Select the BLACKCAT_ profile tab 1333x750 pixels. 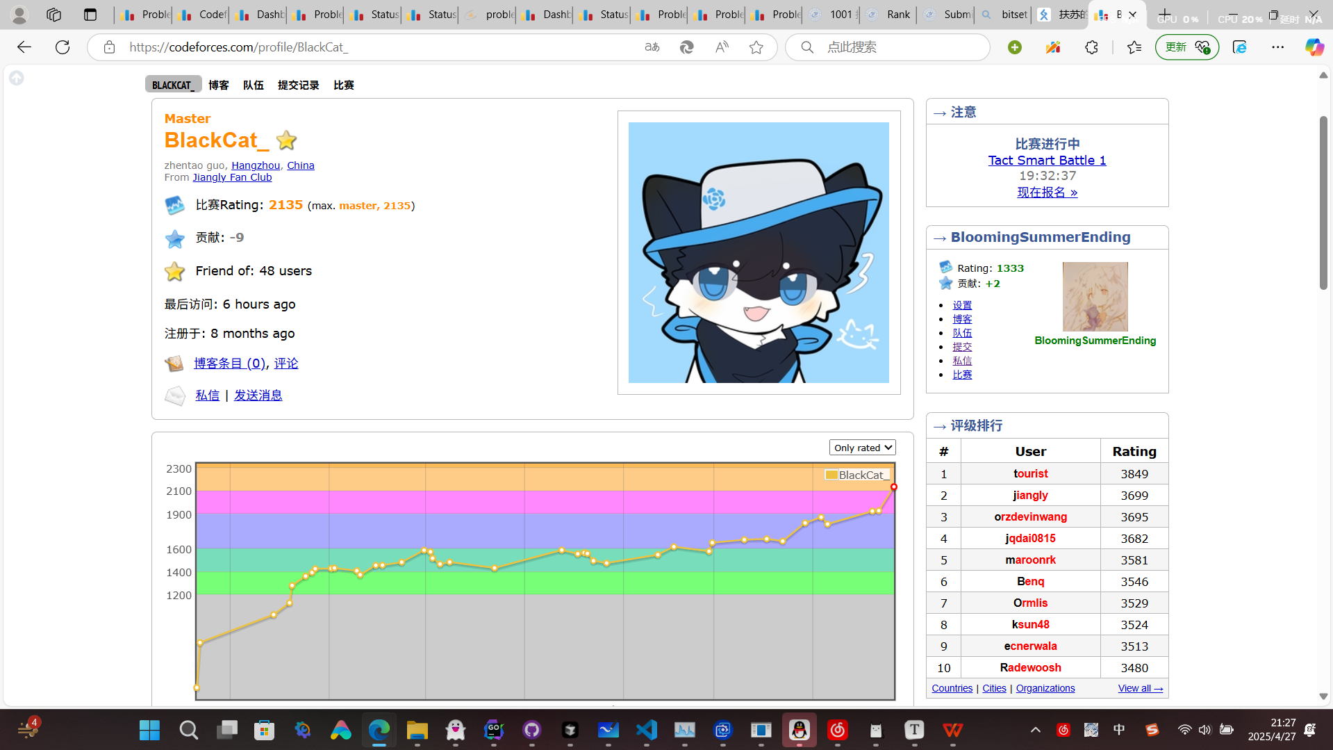173,85
